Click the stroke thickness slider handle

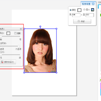click(x=1, y=36)
